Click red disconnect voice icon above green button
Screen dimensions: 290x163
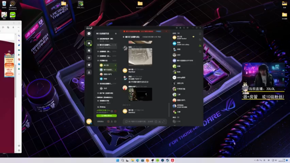tap(115, 111)
